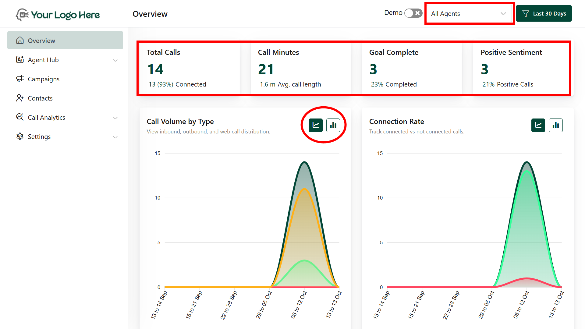Image resolution: width=585 pixels, height=329 pixels.
Task: Open the Settings menu item
Action: click(x=39, y=136)
